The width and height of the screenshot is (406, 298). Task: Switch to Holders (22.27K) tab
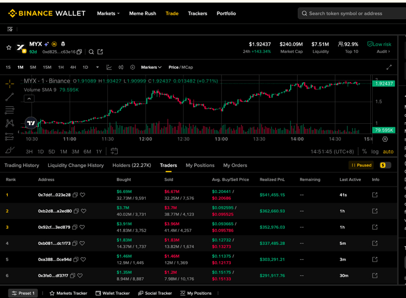(x=131, y=165)
